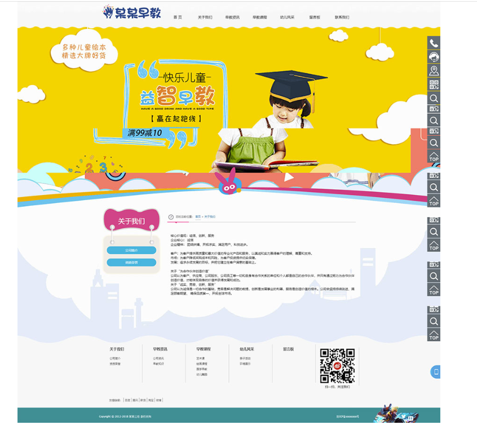
Task: Open 联系我们 from the top menu
Action: pos(342,17)
